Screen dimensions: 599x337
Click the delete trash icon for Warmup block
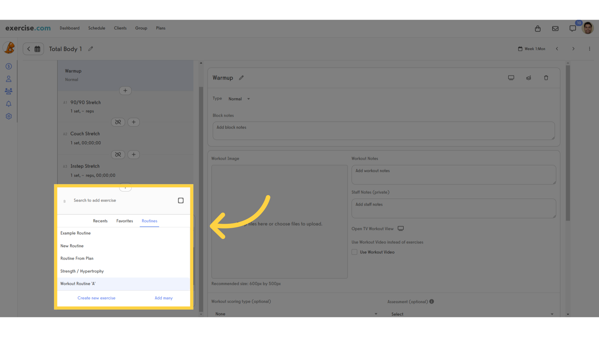(546, 78)
